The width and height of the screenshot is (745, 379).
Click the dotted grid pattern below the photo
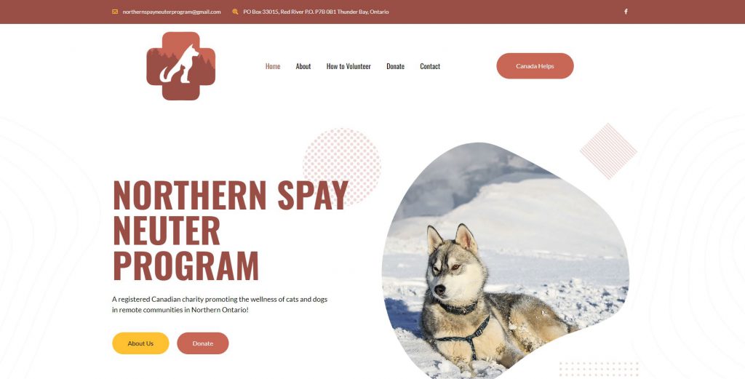[599, 370]
